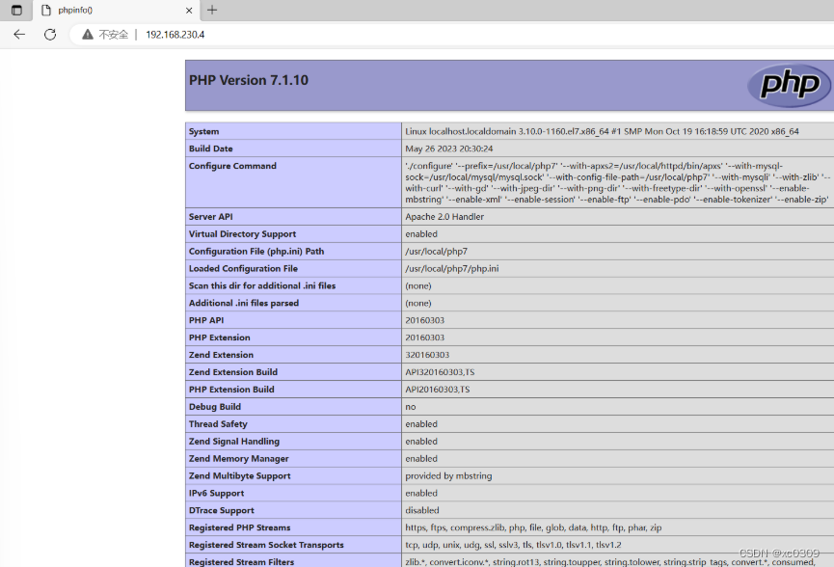Image resolution: width=834 pixels, height=567 pixels.
Task: Click the './configure' command value text
Action: coord(617,182)
